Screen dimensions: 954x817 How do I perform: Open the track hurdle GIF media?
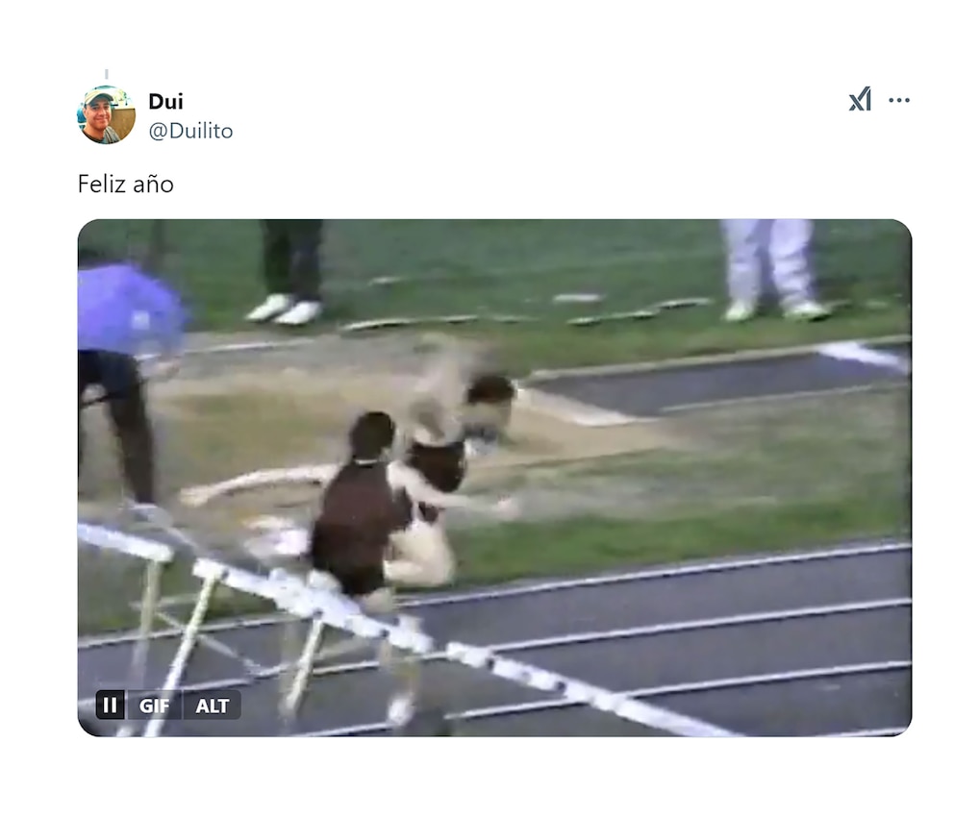(494, 478)
